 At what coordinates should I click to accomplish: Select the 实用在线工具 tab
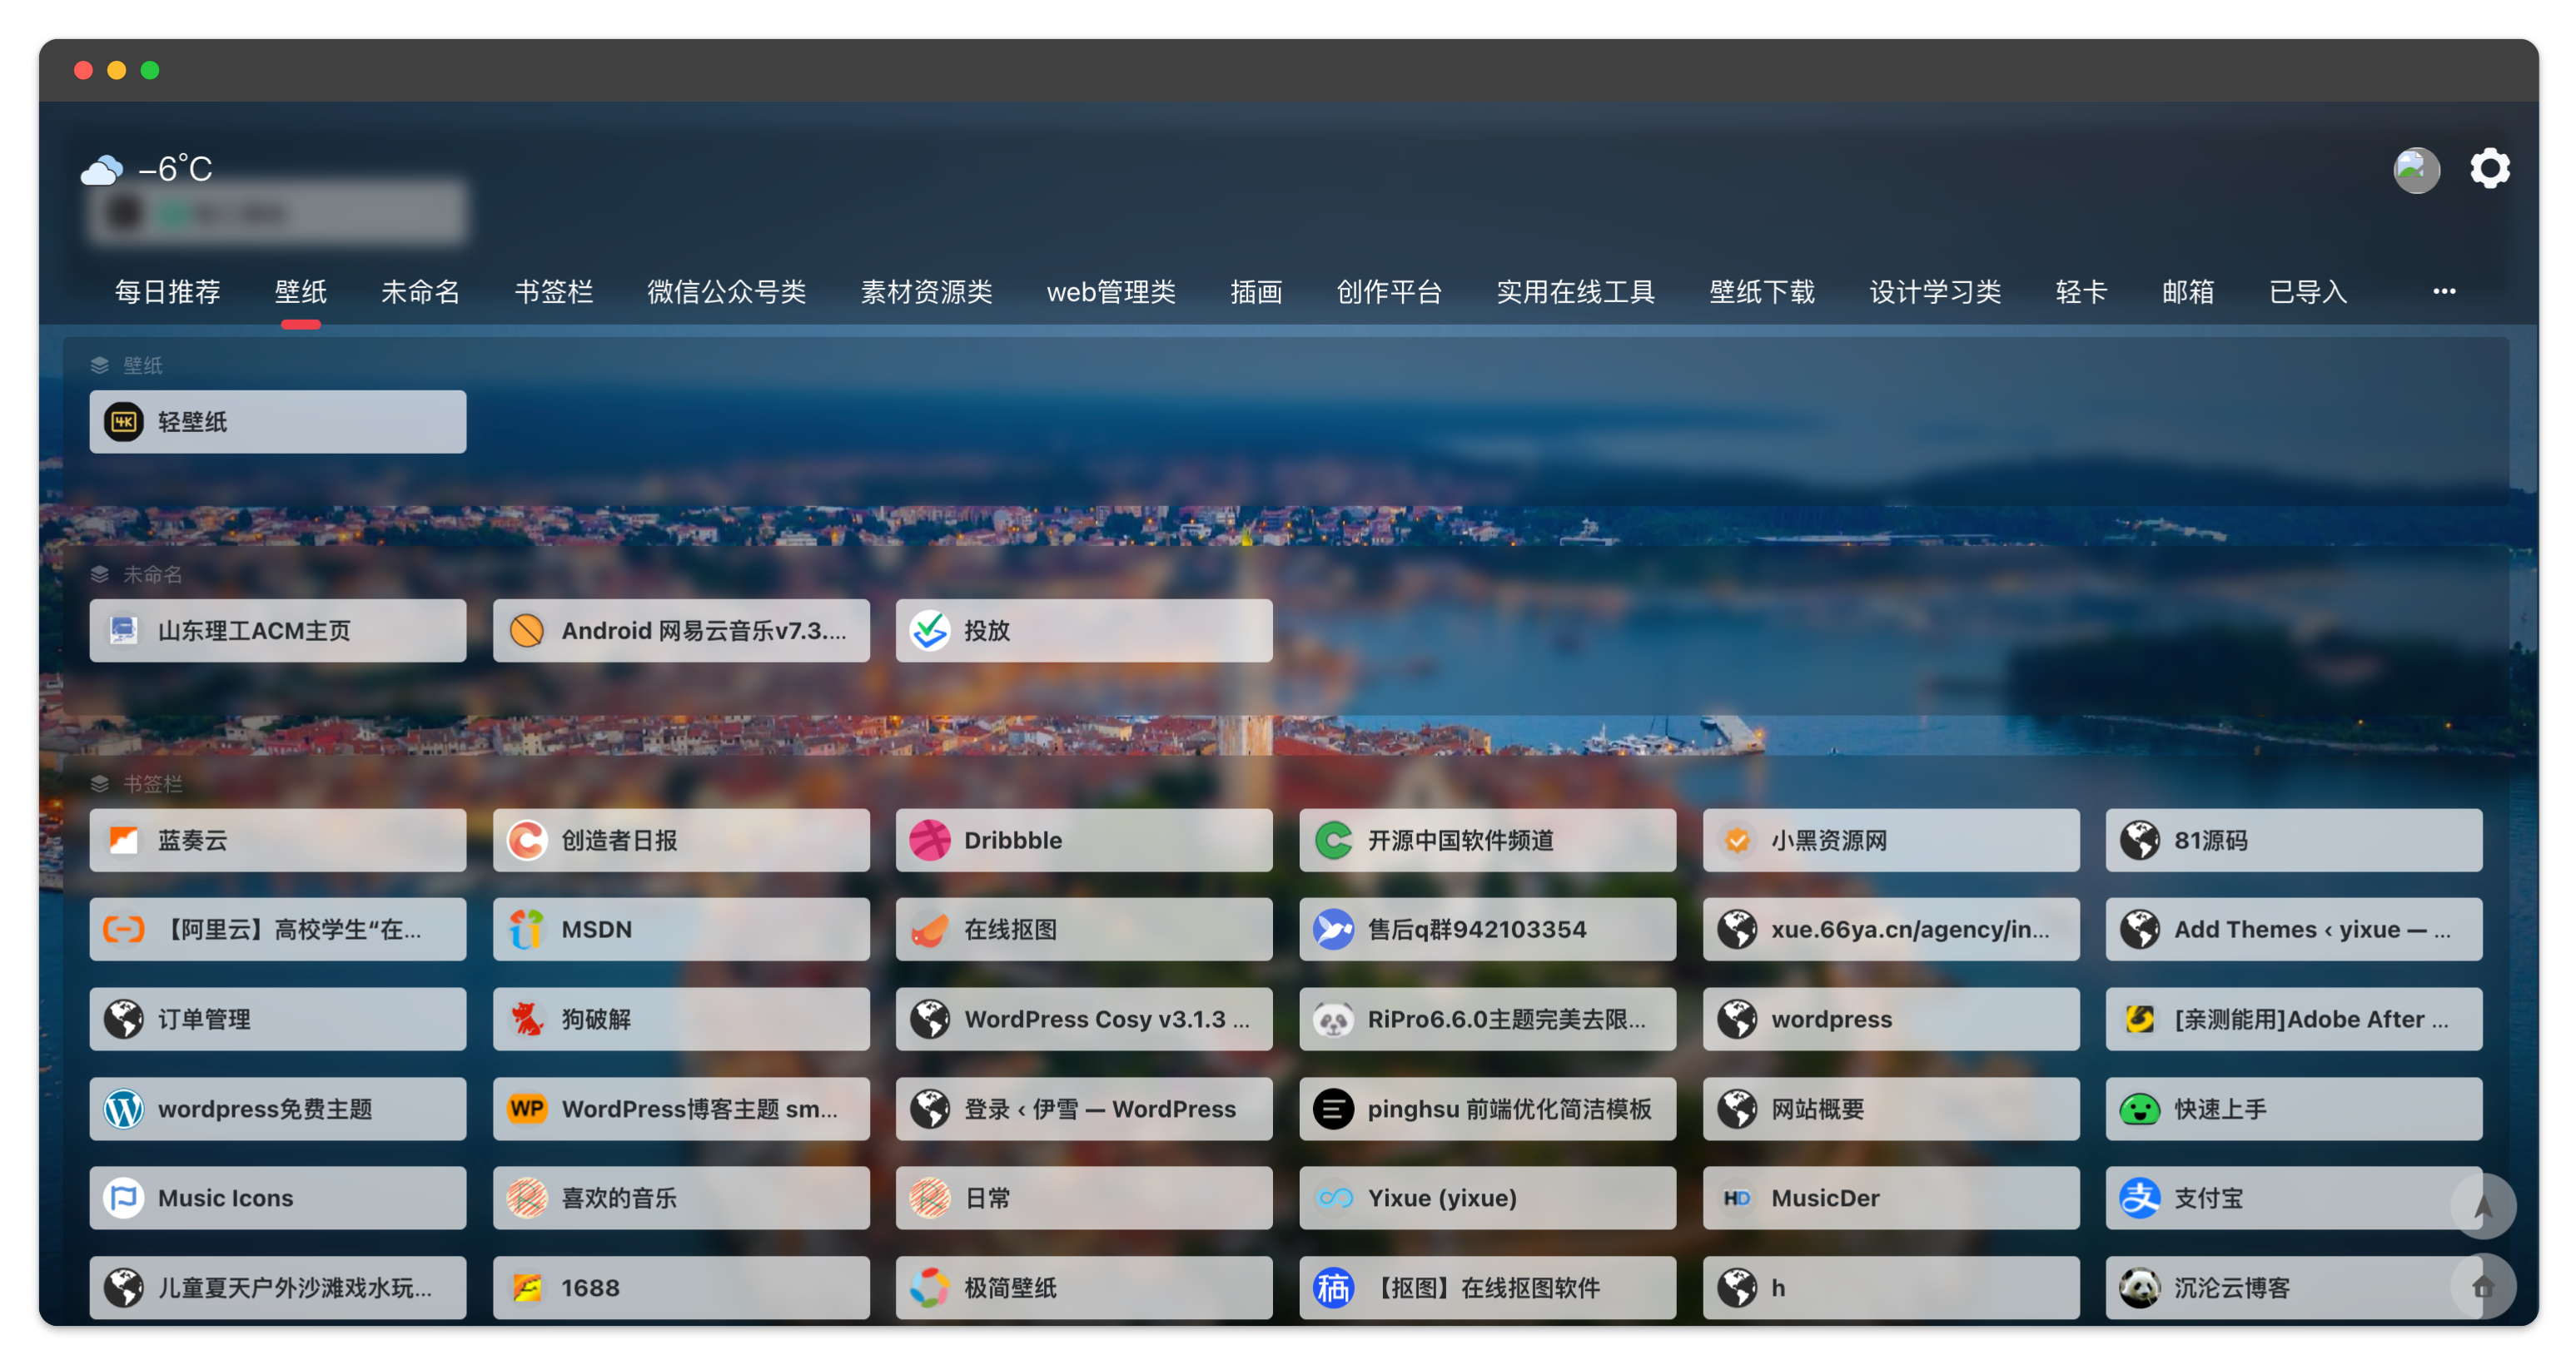1575,292
